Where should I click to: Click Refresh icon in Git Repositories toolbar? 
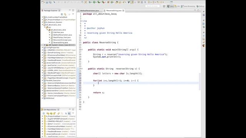click(x=58, y=113)
